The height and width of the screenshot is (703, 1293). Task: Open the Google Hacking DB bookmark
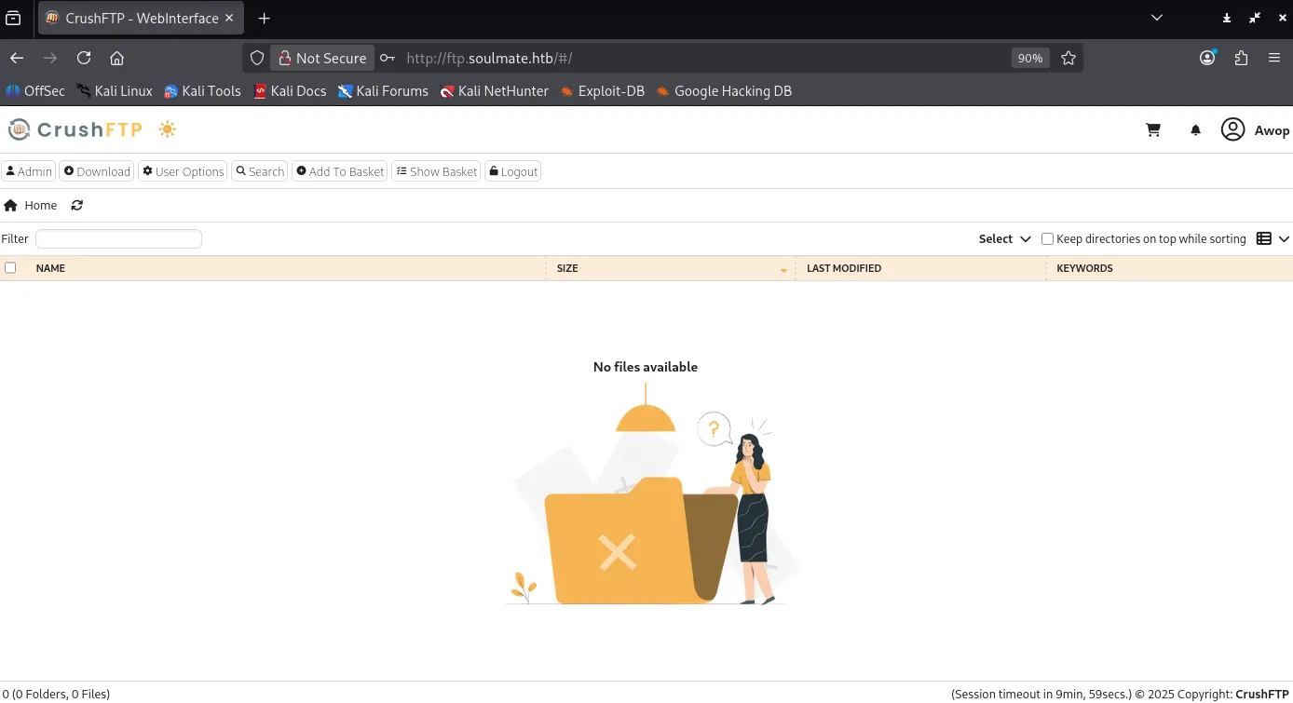tap(724, 91)
